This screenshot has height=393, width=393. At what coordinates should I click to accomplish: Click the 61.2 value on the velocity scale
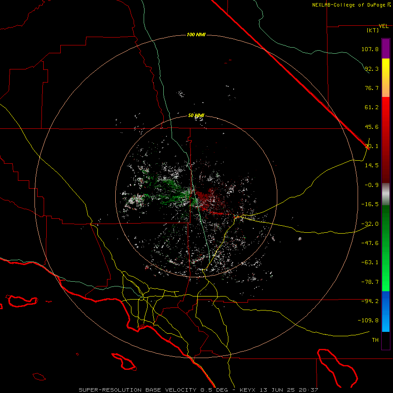click(372, 107)
